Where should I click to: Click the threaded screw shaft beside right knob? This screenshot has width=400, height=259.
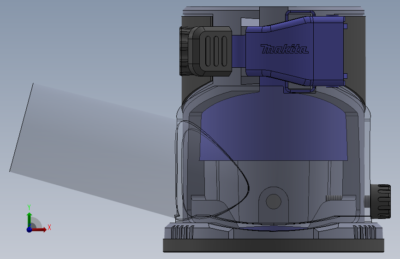tap(367, 201)
